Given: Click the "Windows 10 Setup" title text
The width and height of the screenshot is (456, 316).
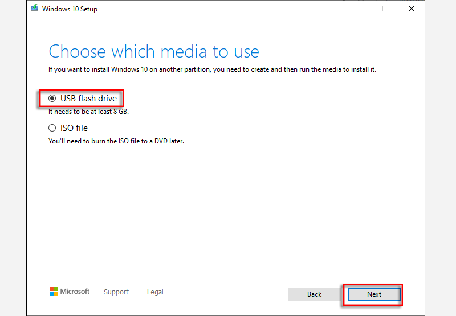Looking at the screenshot, I should click(x=70, y=9).
